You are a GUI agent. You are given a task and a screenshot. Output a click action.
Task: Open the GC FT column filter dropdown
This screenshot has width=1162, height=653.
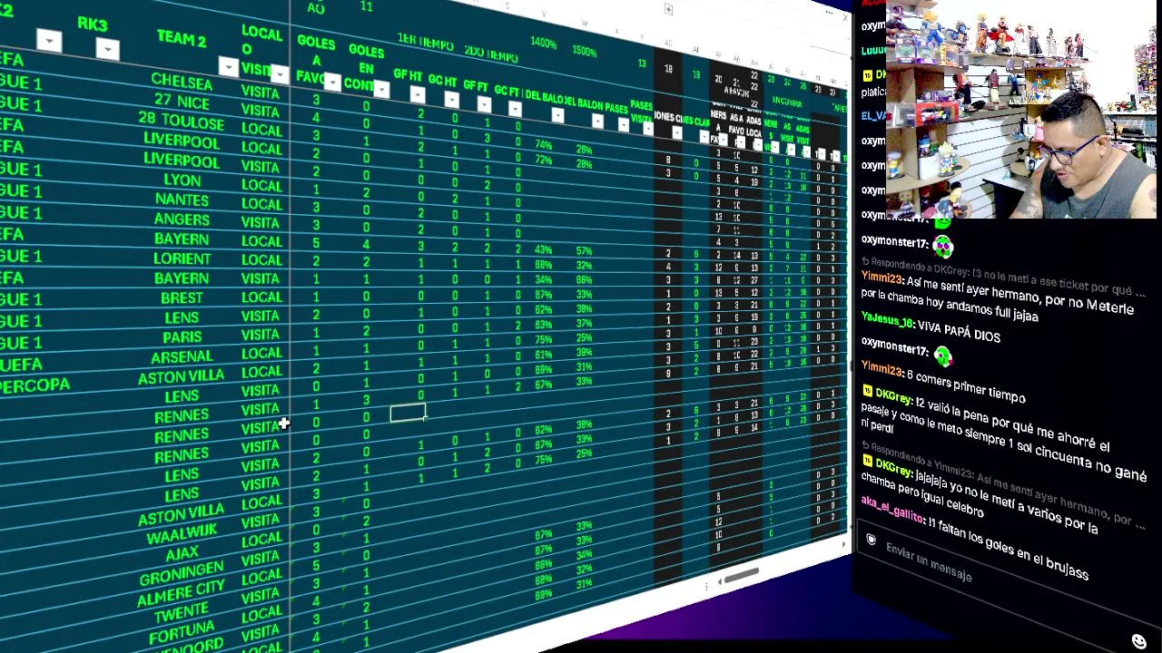[x=515, y=109]
